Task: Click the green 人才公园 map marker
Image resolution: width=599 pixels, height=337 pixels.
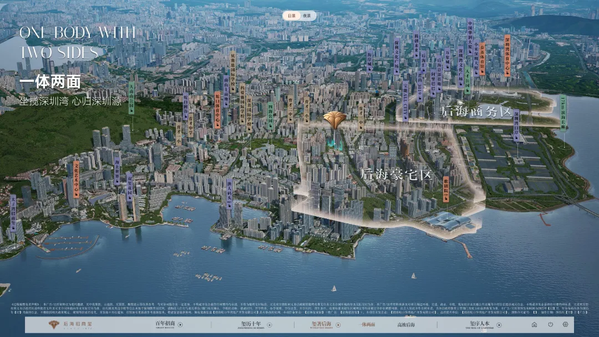Action: 468,79
